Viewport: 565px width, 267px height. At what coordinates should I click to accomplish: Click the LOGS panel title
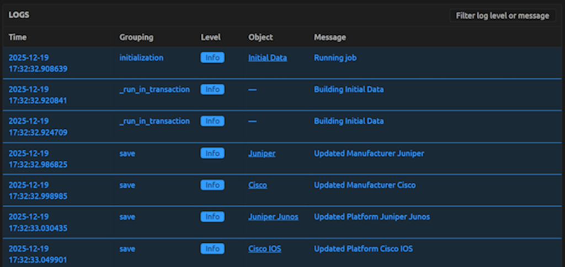19,15
